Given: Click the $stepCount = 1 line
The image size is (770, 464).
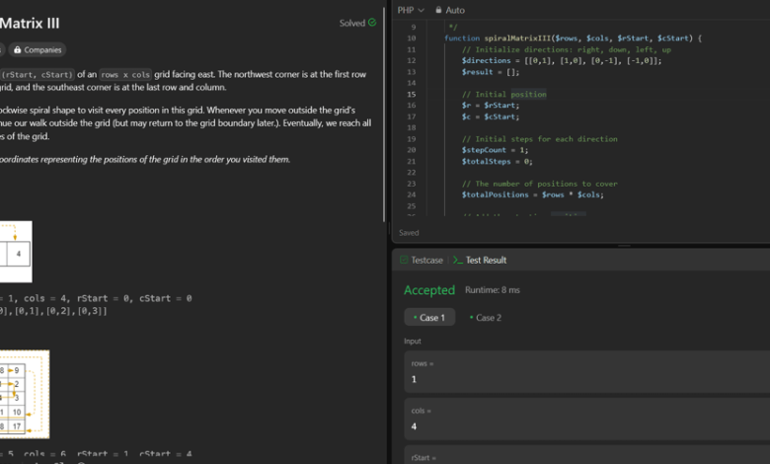Looking at the screenshot, I should pos(495,150).
